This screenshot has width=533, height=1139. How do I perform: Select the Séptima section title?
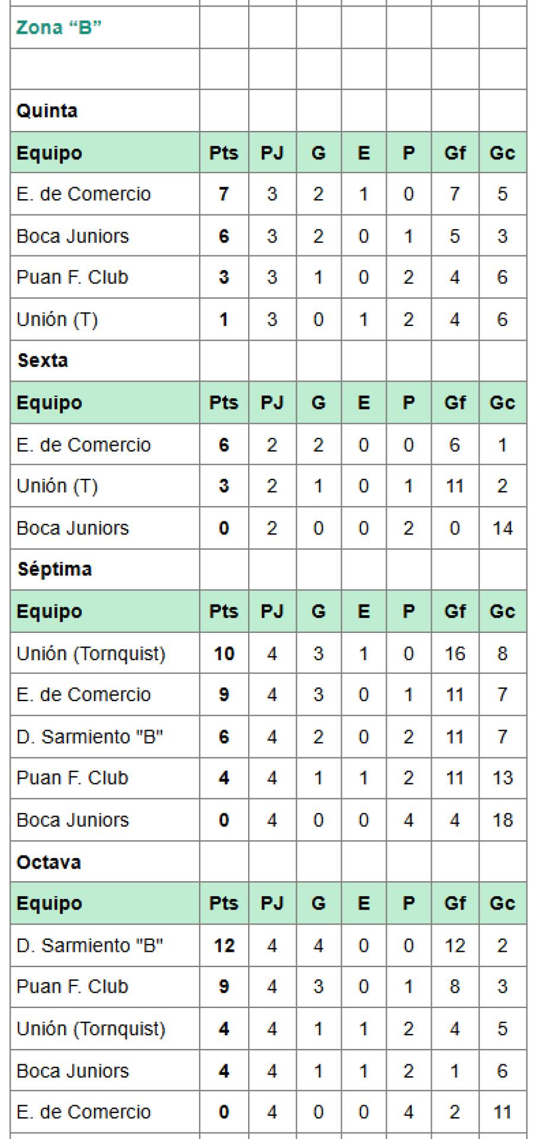click(x=54, y=569)
